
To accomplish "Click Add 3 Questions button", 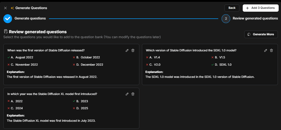I will [261, 8].
